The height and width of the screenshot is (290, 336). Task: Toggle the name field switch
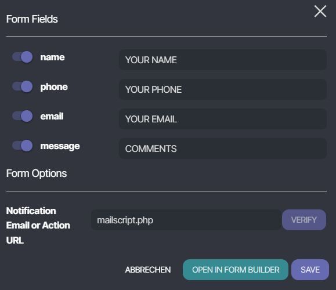23,57
